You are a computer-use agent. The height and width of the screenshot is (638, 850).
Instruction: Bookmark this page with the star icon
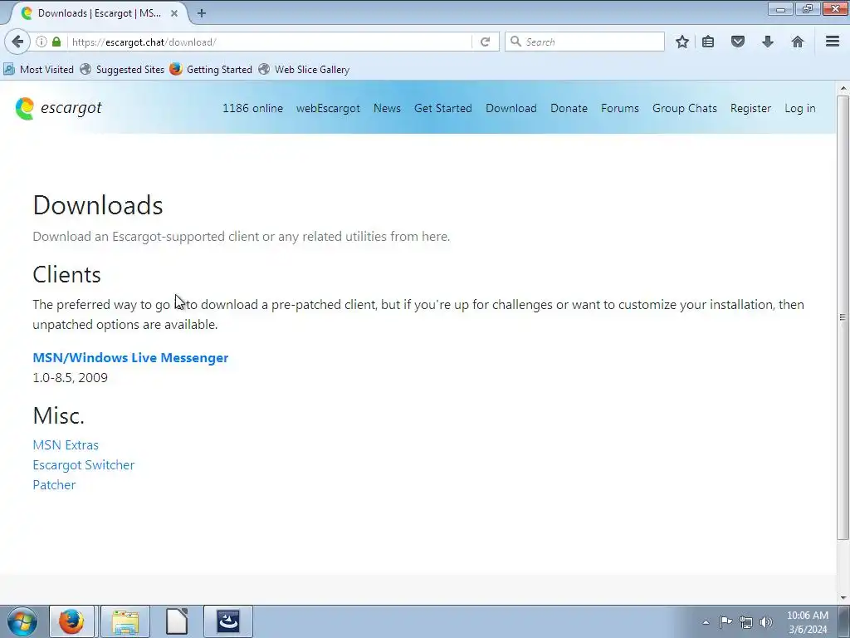pyautogui.click(x=682, y=42)
